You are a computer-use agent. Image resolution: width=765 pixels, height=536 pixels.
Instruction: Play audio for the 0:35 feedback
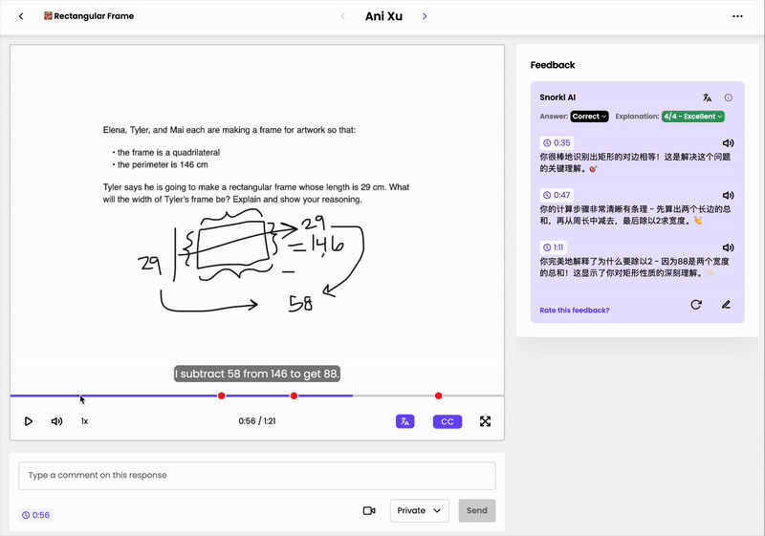(728, 142)
